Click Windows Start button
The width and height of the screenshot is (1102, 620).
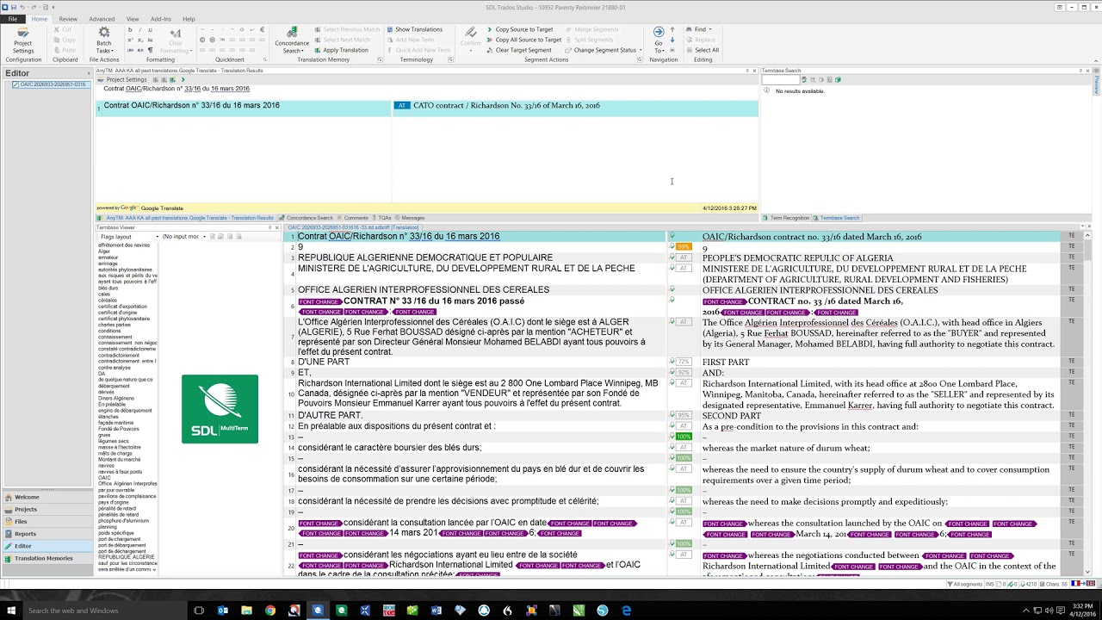point(12,610)
